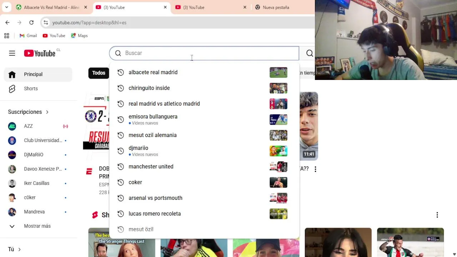Choose suggestion mesut ozil alemania
The height and width of the screenshot is (257, 457).
(204, 135)
